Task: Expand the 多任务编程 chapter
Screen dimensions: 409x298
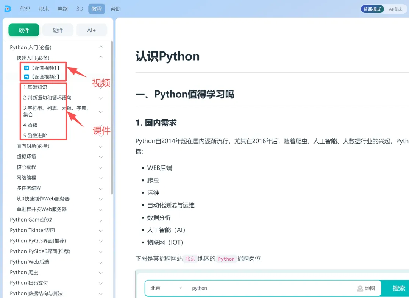Action: click(x=101, y=189)
